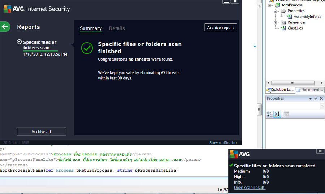
Task: Click the Property Pages icon in Properties
Action: tap(286, 114)
